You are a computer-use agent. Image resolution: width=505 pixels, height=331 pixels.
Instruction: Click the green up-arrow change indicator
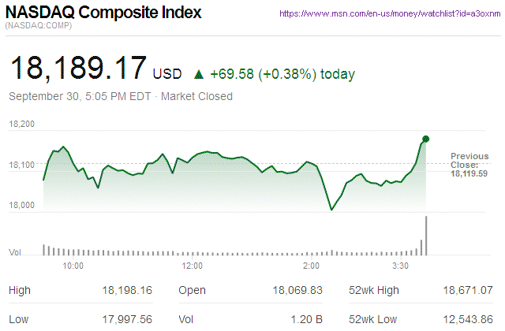pos(199,75)
